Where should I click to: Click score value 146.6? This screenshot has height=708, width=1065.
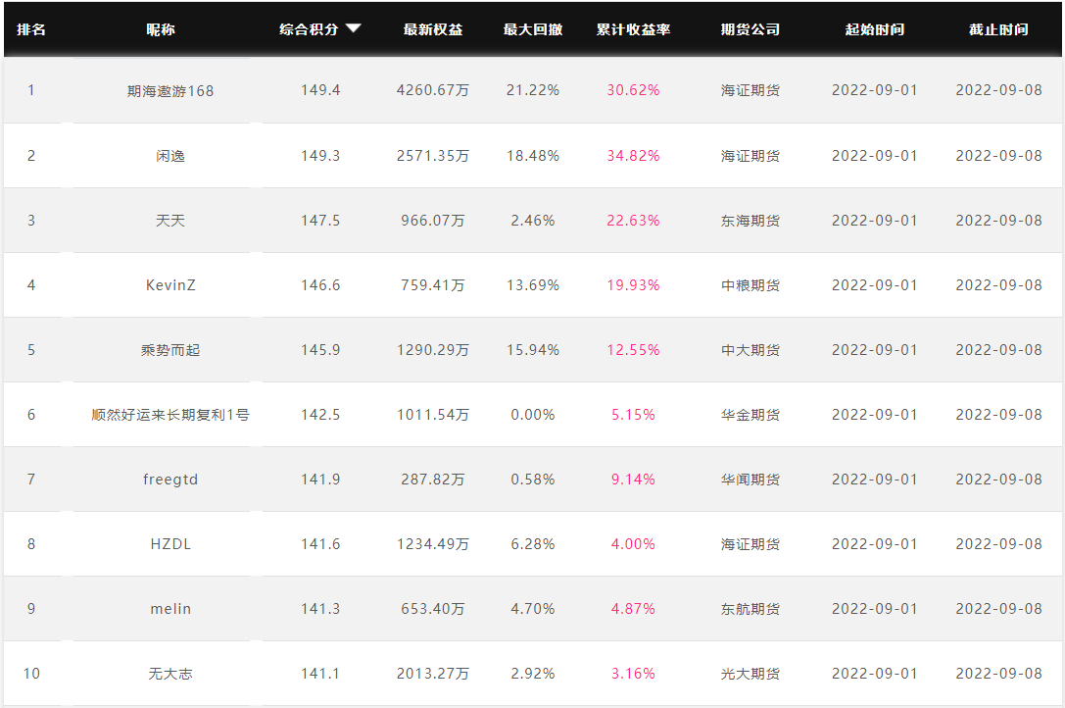320,285
